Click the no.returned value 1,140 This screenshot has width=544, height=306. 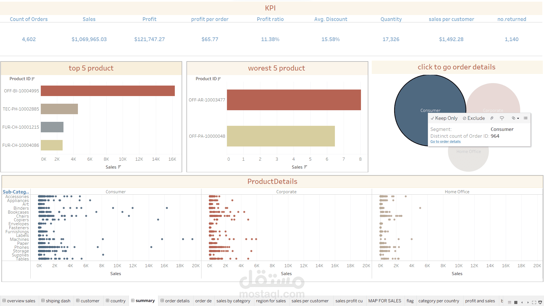pos(512,39)
